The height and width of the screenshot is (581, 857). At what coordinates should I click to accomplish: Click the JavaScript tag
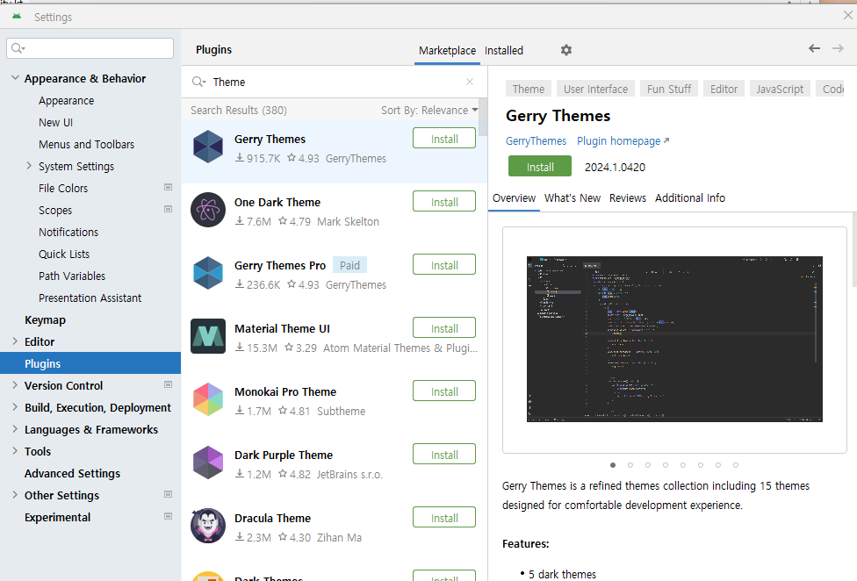pyautogui.click(x=780, y=89)
